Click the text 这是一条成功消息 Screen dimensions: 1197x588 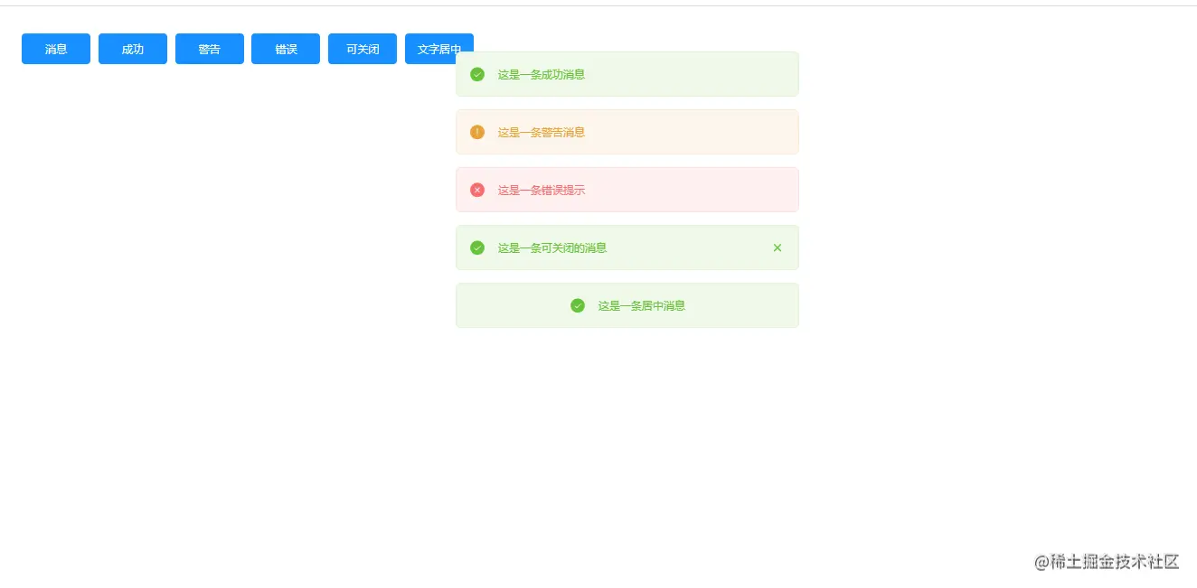tap(542, 74)
